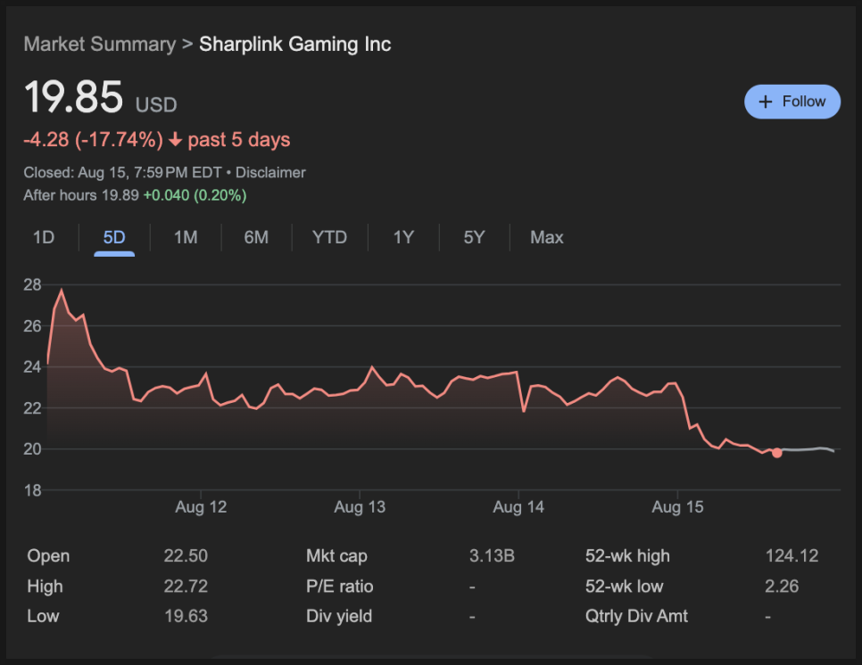The image size is (862, 665).
Task: Select the YTD range tab
Action: coord(329,237)
